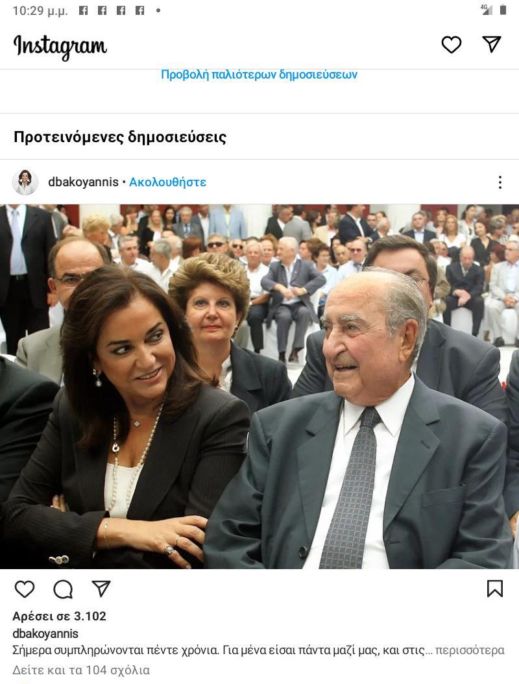This screenshot has width=519, height=684.
Task: View all 104 comments link
Action: [81, 670]
